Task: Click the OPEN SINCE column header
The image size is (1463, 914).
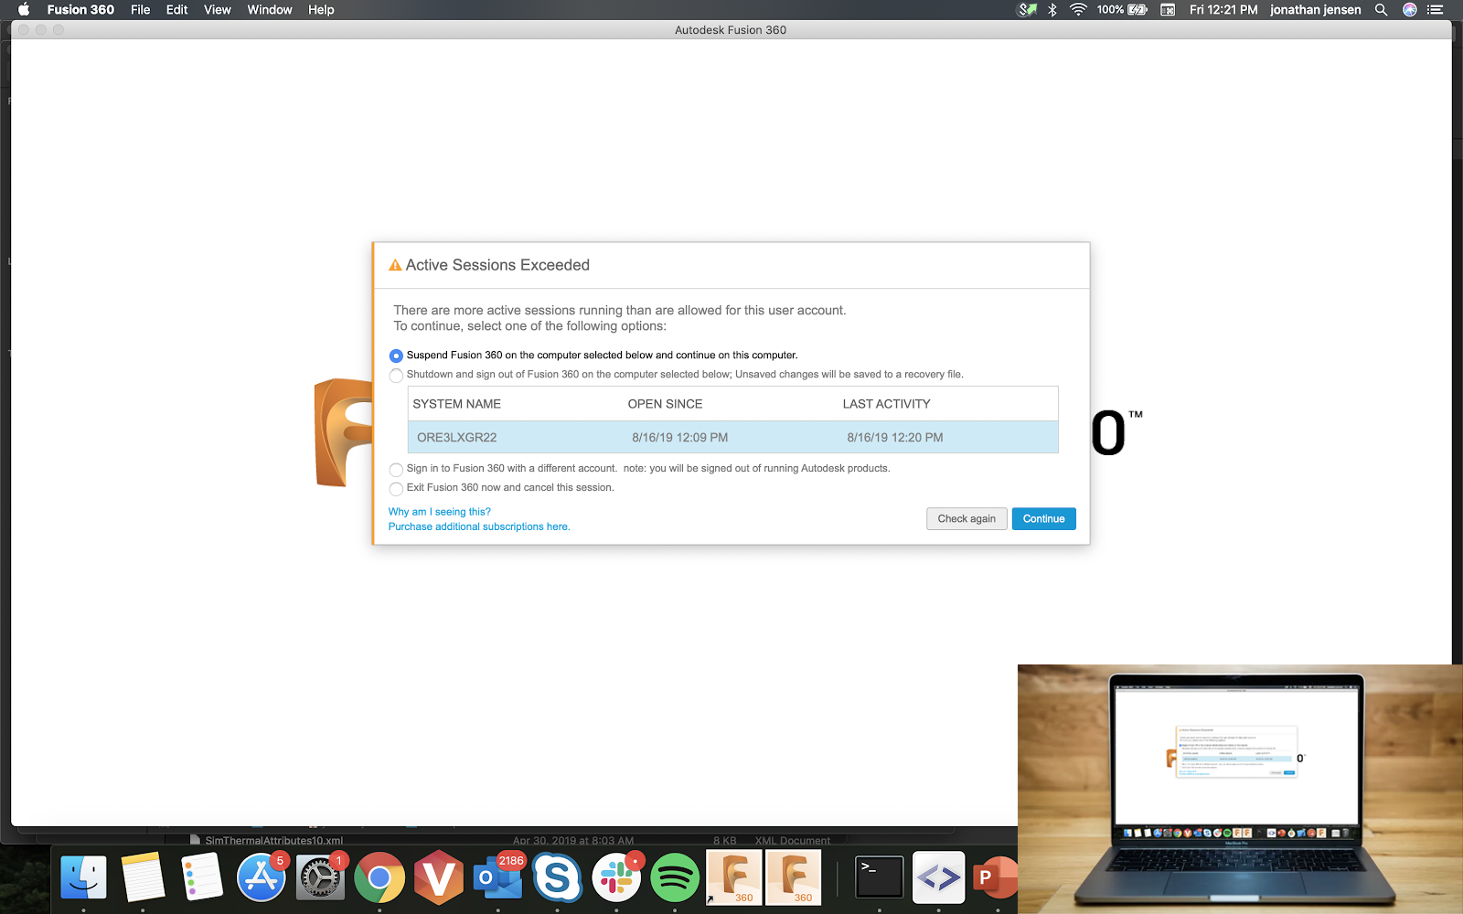Action: (x=666, y=404)
